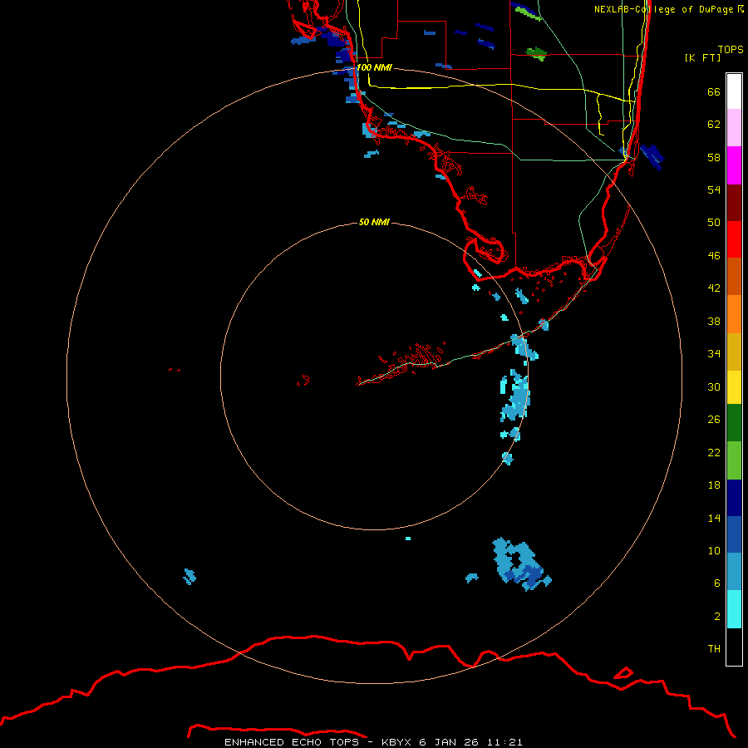748x748 pixels.
Task: Click the '18' legend value label
Action: point(714,485)
